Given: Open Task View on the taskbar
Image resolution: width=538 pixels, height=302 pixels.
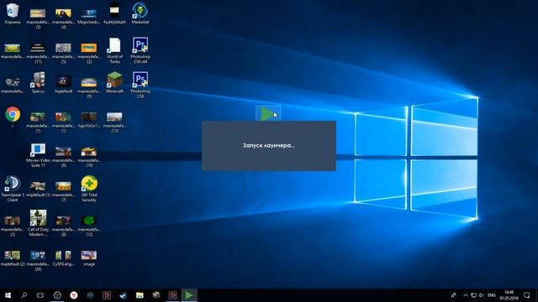Looking at the screenshot, I should (x=40, y=295).
